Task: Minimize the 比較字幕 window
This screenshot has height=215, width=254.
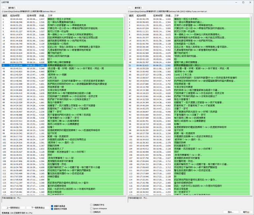Action: click(237, 2)
